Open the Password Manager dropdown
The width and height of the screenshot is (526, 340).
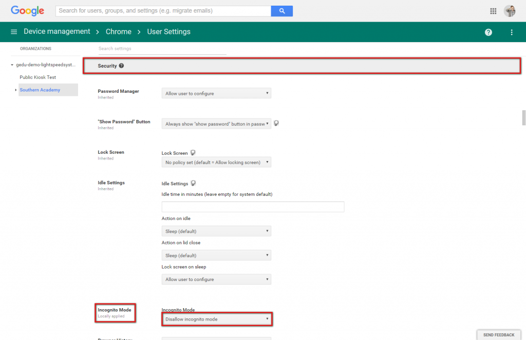216,93
